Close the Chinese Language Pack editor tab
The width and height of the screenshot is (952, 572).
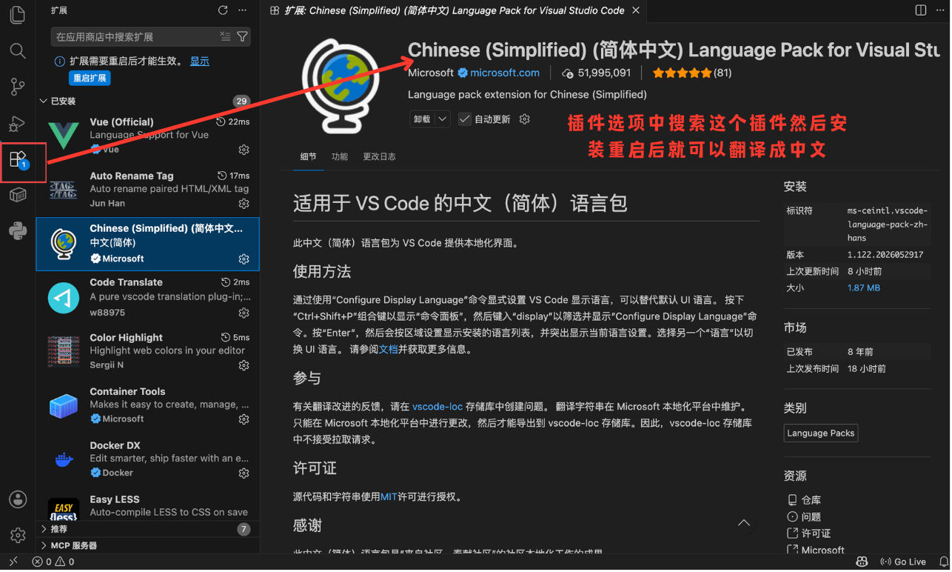point(636,10)
